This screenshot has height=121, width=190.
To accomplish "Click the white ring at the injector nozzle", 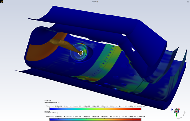I will (81, 53).
